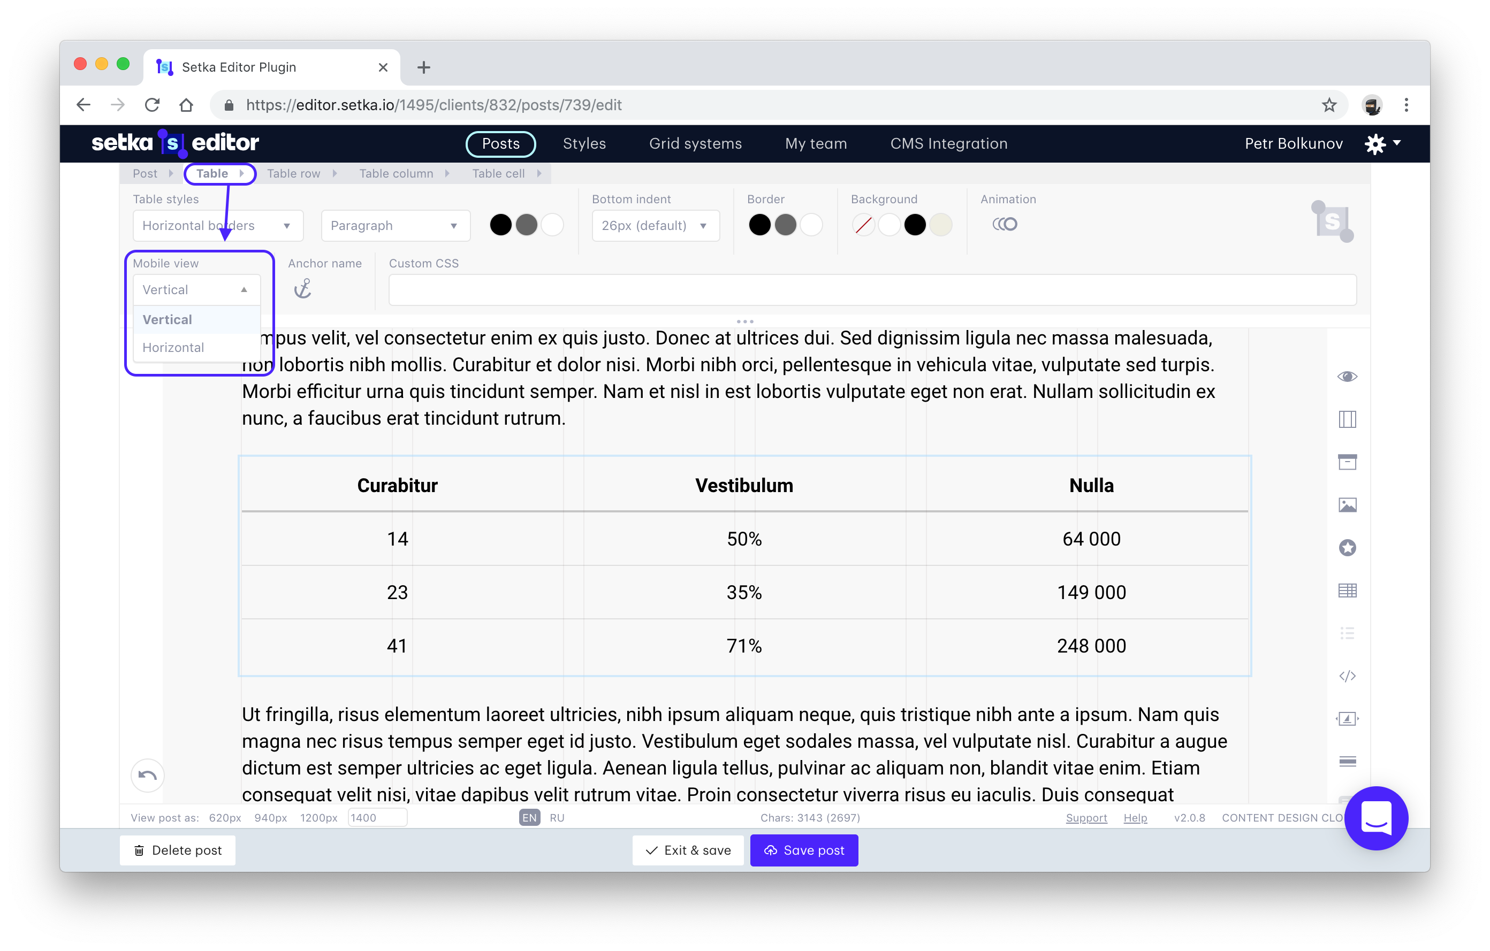Open the Support link
Screen dimensions: 1490x951
point(1086,817)
